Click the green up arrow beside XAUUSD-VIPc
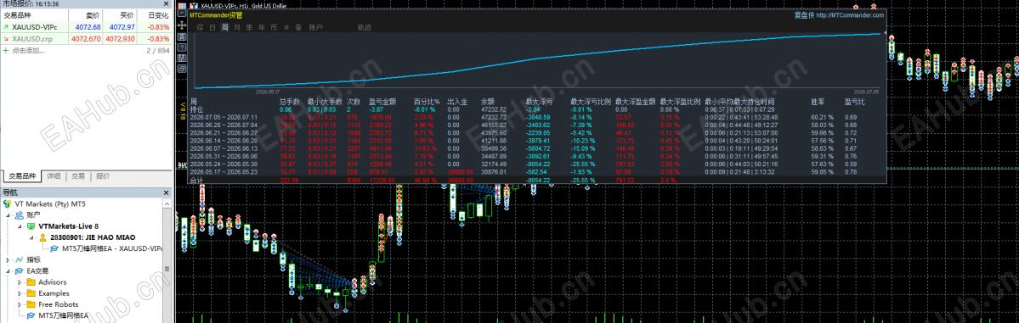 click(6, 27)
